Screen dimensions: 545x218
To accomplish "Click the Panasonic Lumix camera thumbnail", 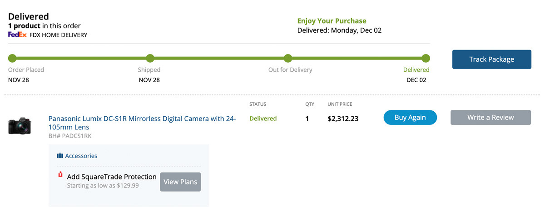I will (20, 126).
